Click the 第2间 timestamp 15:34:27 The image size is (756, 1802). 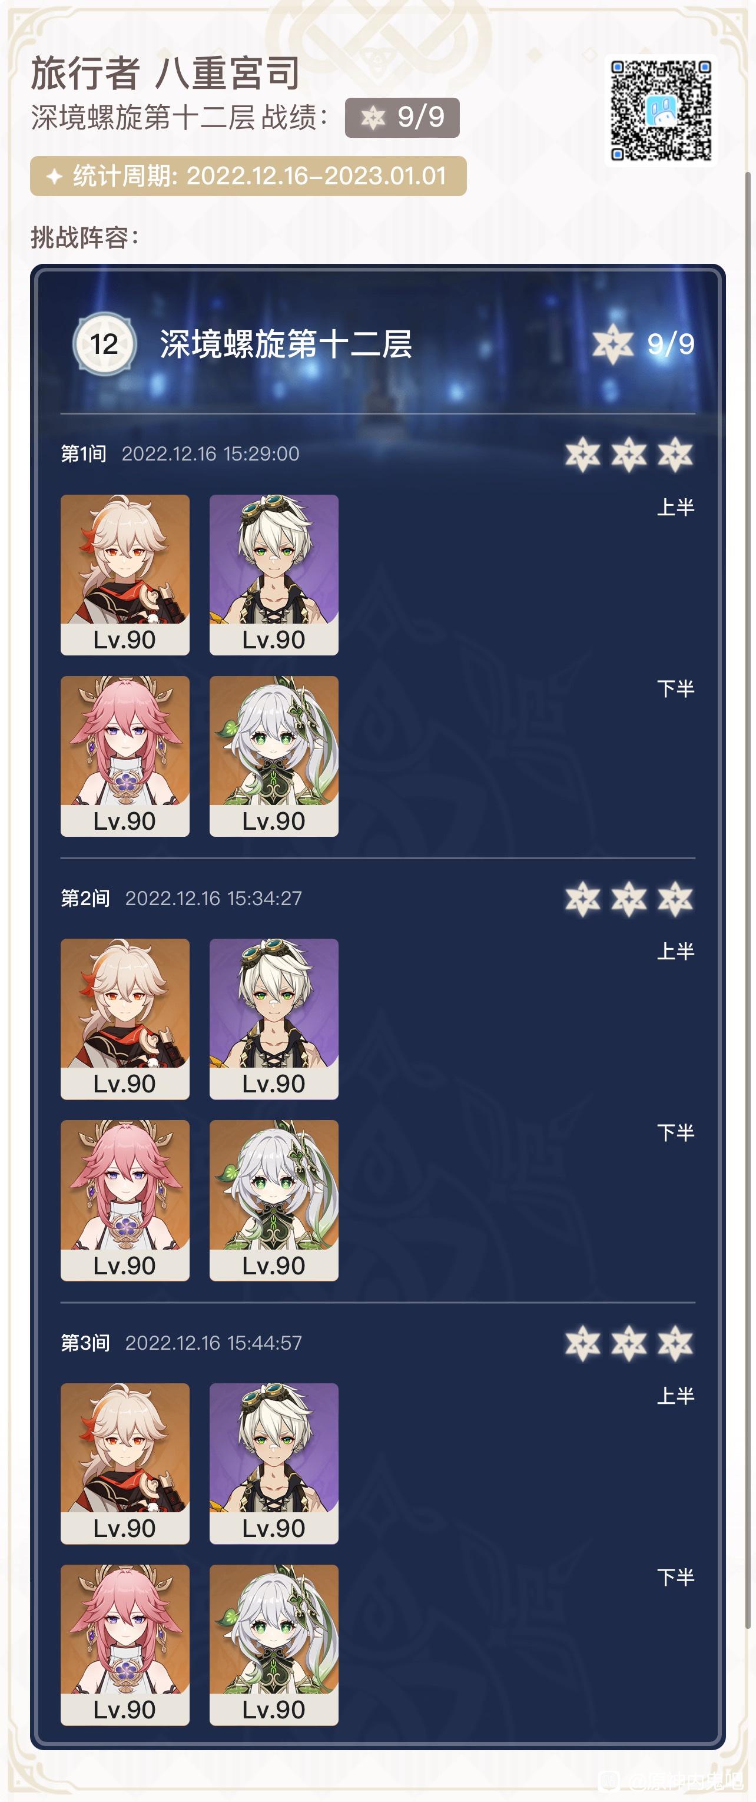(x=213, y=898)
